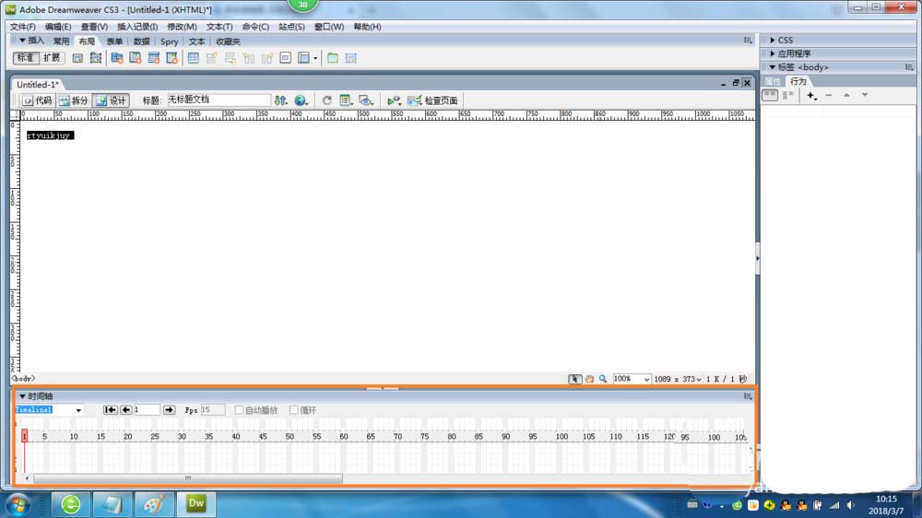This screenshot has height=518, width=922.
Task: Expand the 应用程序 panel group
Action: coord(773,53)
